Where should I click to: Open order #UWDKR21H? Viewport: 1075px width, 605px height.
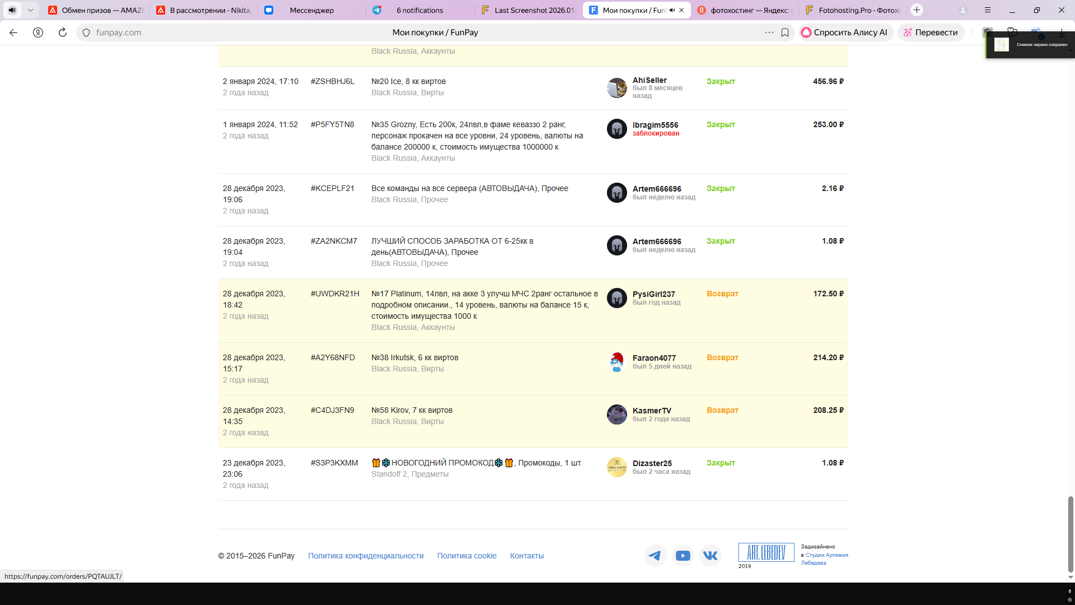(x=335, y=294)
